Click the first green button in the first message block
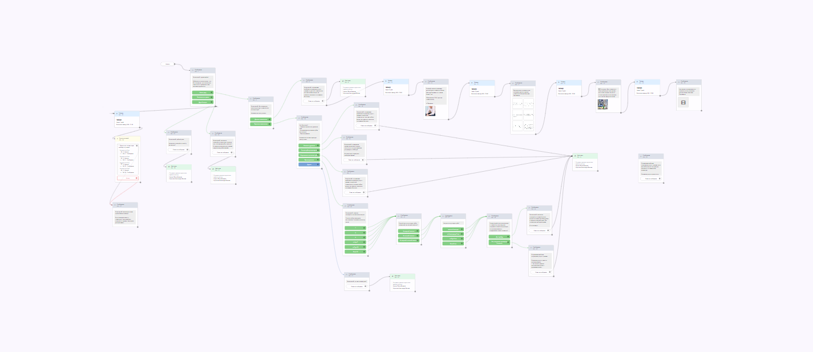 [x=203, y=92]
